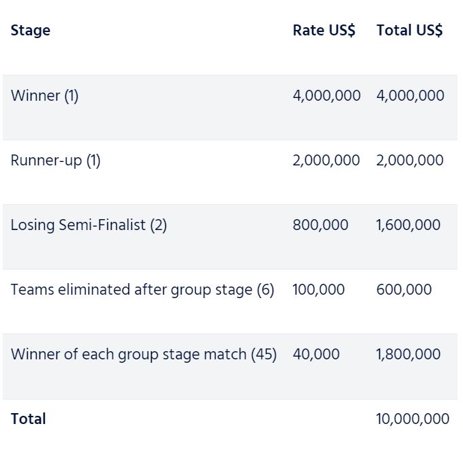Select the 100,000 rate value
Viewport: 463px width, 456px height.
[x=319, y=290]
